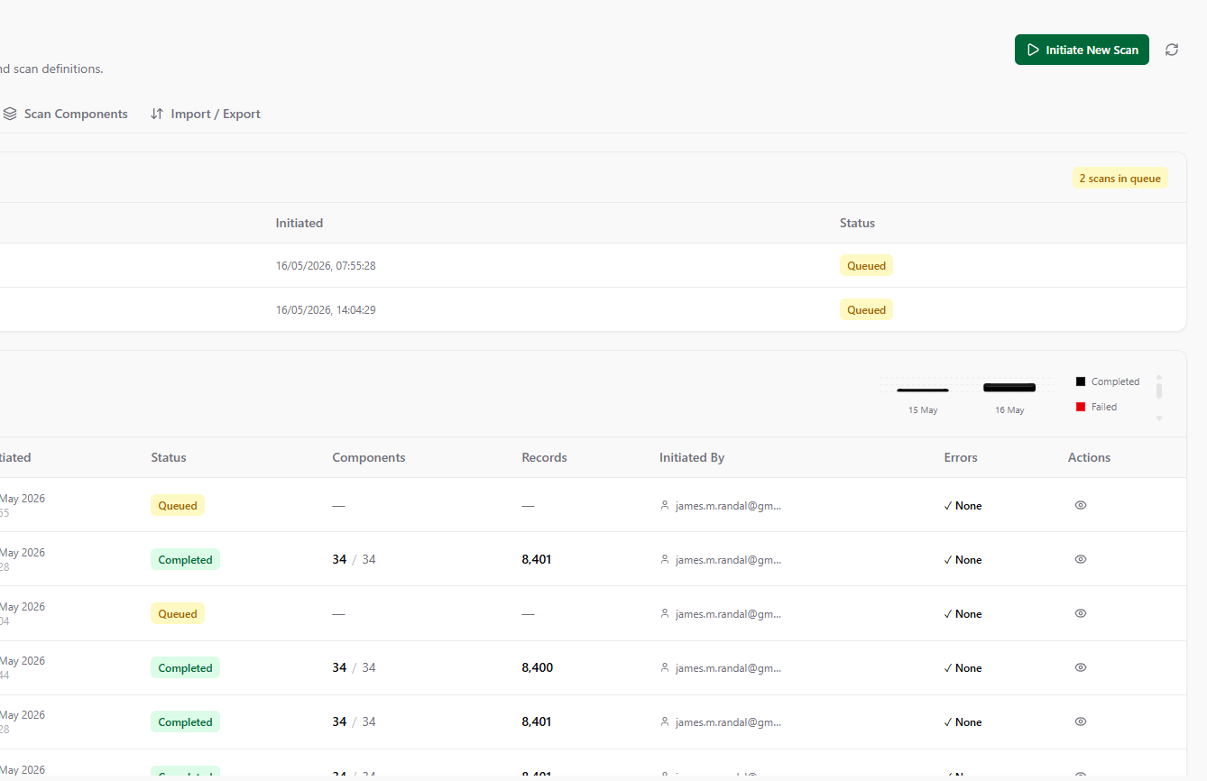Click the Initiated column header in queue table
Viewport: 1207px width, 781px height.
[299, 223]
